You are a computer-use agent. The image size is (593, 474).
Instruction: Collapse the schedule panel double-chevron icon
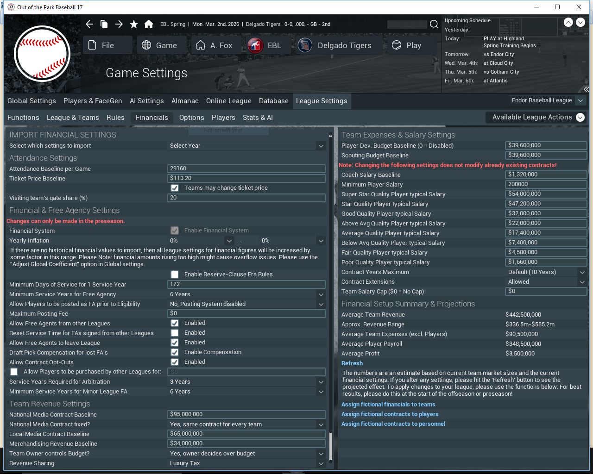(x=586, y=89)
